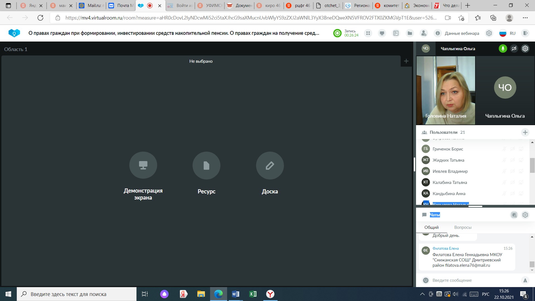Open the folder resources icon in header
Viewport: 535px width, 301px height.
coord(410,33)
